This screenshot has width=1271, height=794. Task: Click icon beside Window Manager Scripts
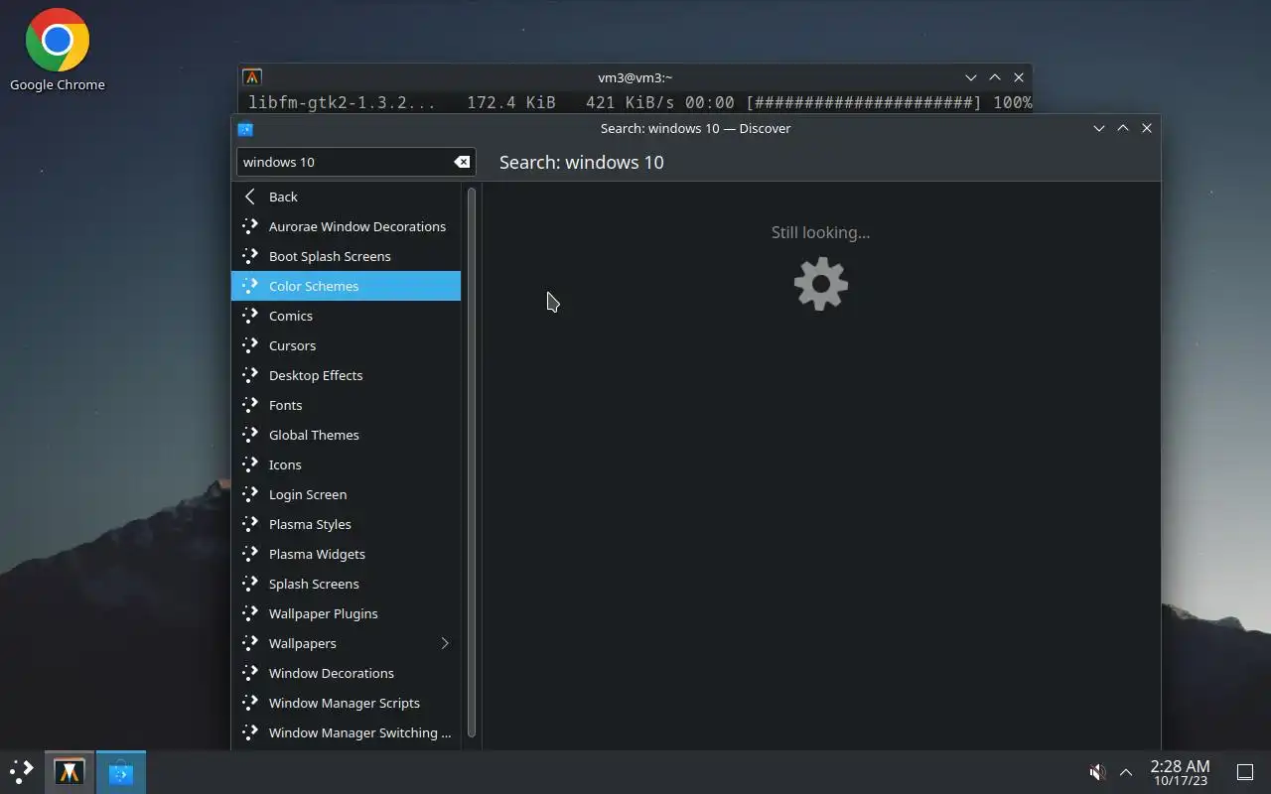coord(250,703)
